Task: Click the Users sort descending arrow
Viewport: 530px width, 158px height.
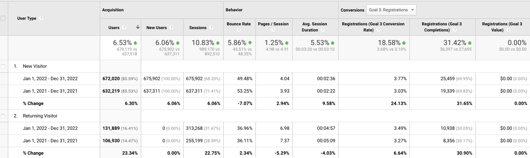Action: click(x=138, y=27)
